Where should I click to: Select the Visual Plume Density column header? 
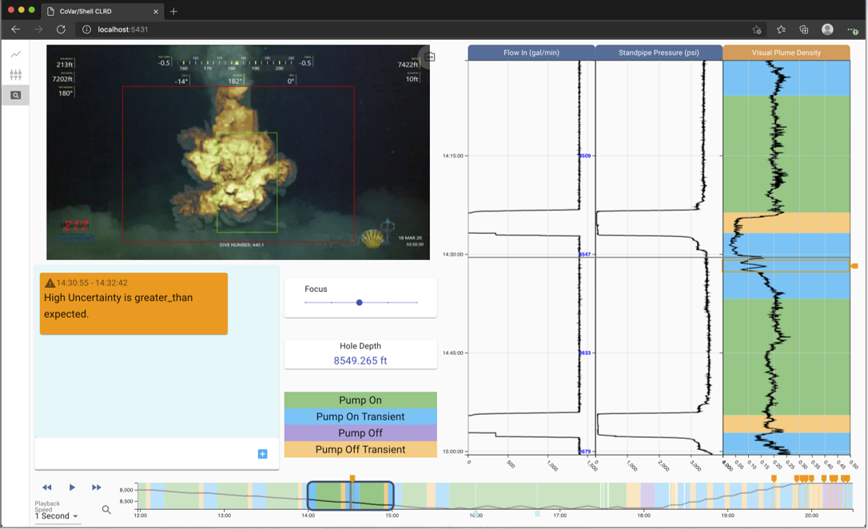pyautogui.click(x=786, y=52)
